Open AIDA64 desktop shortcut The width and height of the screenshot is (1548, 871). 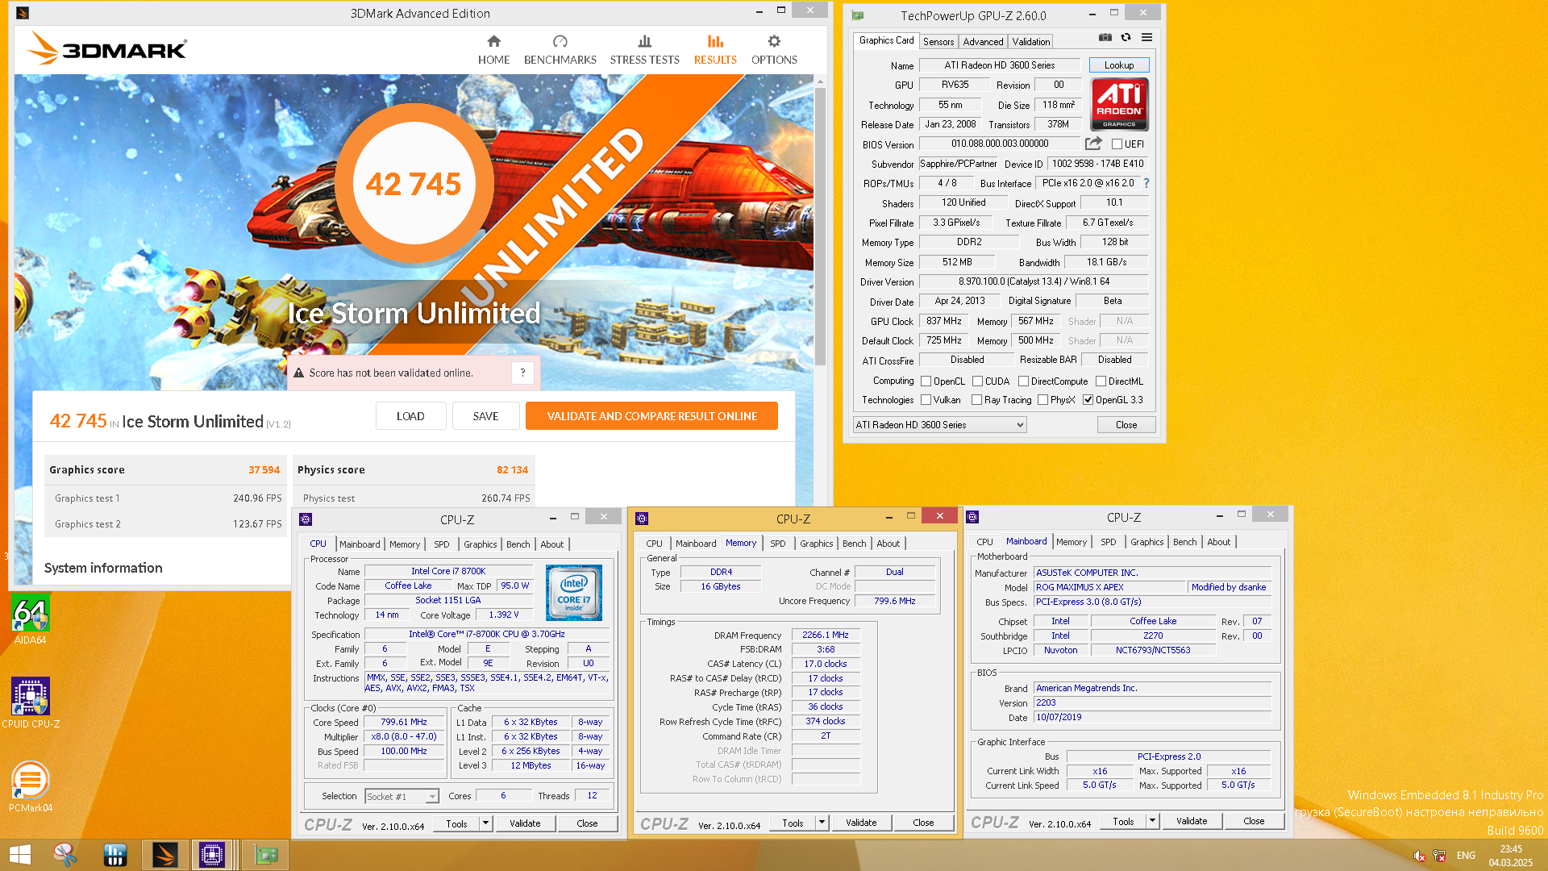pyautogui.click(x=31, y=619)
